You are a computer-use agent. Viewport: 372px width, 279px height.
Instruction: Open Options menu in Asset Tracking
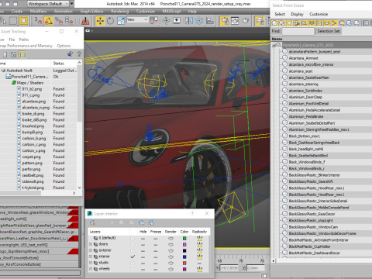[x=64, y=46]
